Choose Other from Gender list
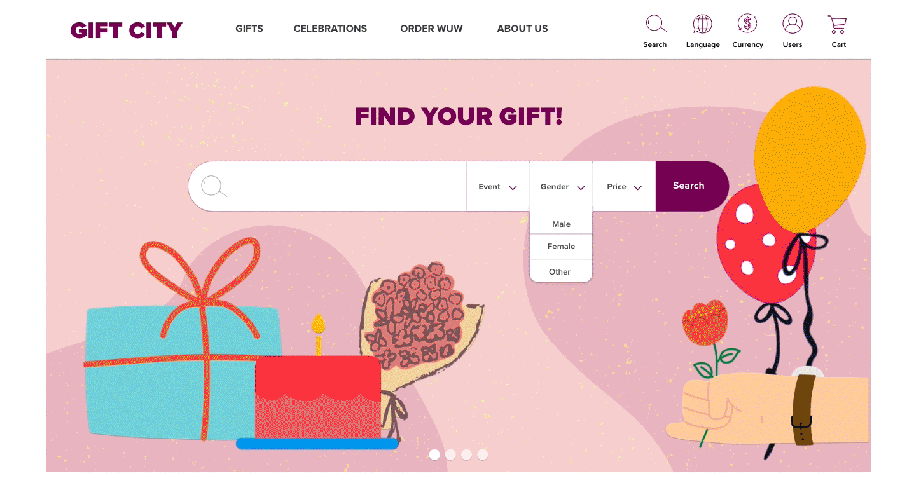The width and height of the screenshot is (914, 497). click(561, 271)
